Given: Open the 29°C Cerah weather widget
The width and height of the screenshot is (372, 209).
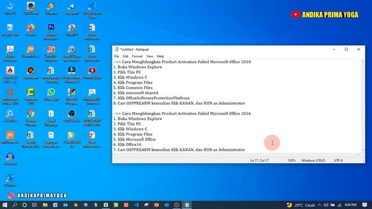Looking at the screenshot, I should pos(301,205).
